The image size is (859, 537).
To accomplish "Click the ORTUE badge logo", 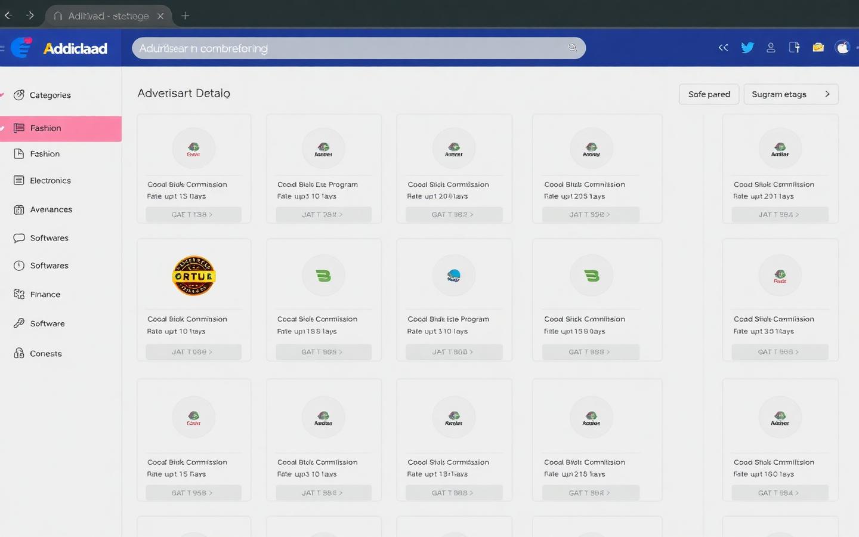I will coord(194,276).
